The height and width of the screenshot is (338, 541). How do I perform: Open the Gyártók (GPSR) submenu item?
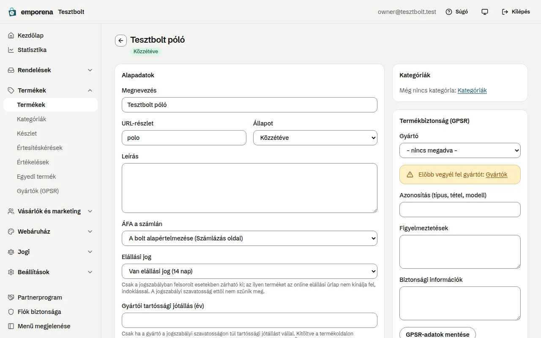[38, 191]
